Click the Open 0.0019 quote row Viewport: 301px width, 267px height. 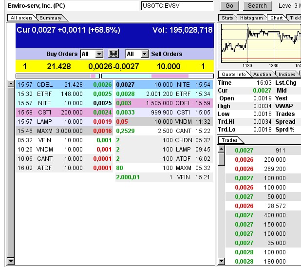[x=245, y=98]
